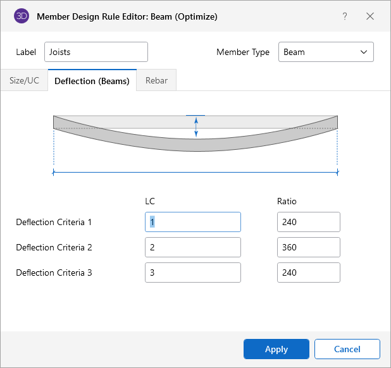391x368 pixels.
Task: Click the 3D application logo icon
Action: [x=22, y=16]
